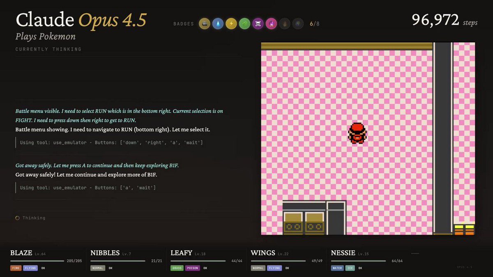Click WINGS' FLYING type tag
Image resolution: width=493 pixels, height=277 pixels.
pos(275,268)
